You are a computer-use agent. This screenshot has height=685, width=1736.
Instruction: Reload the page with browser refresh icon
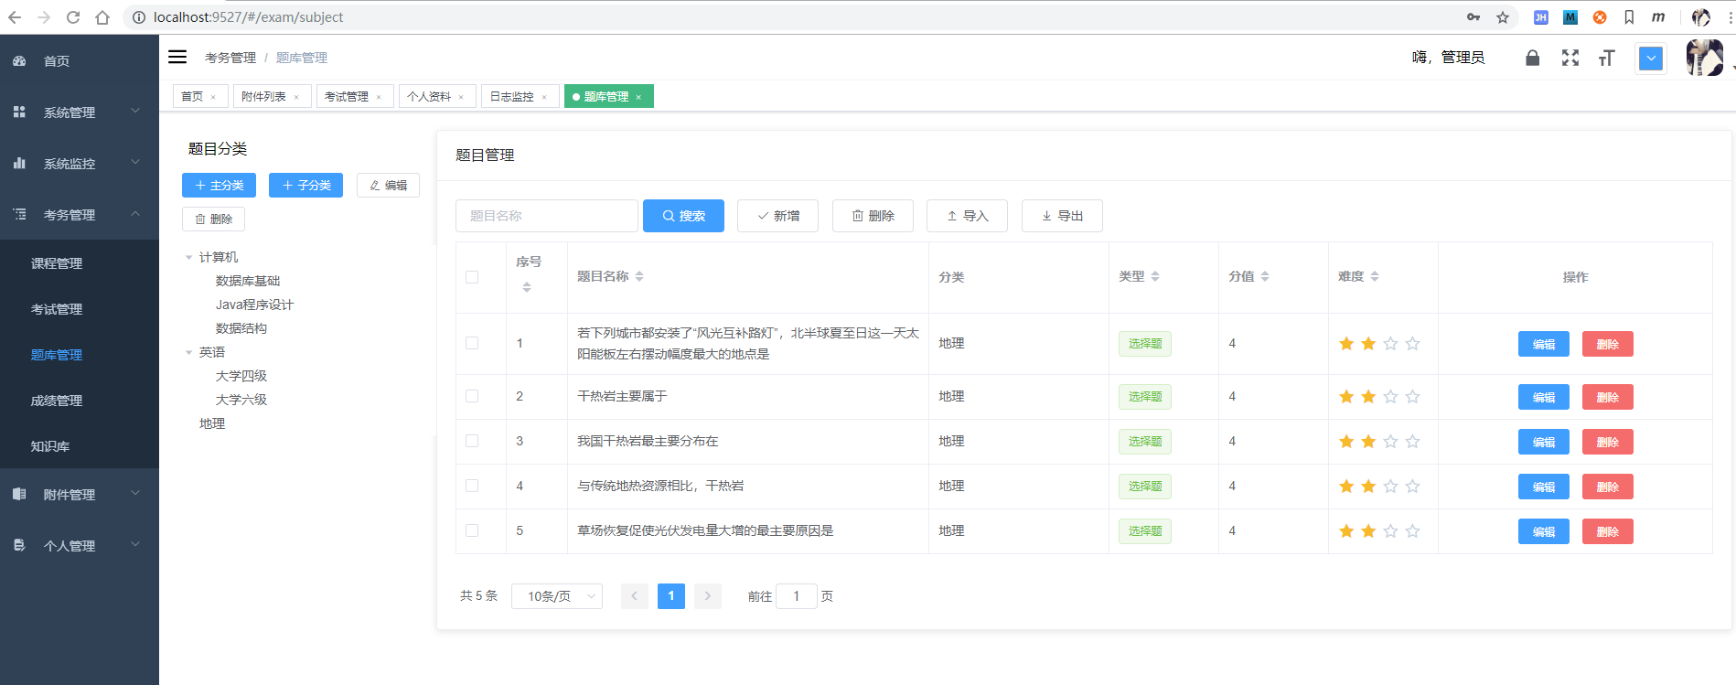[73, 17]
